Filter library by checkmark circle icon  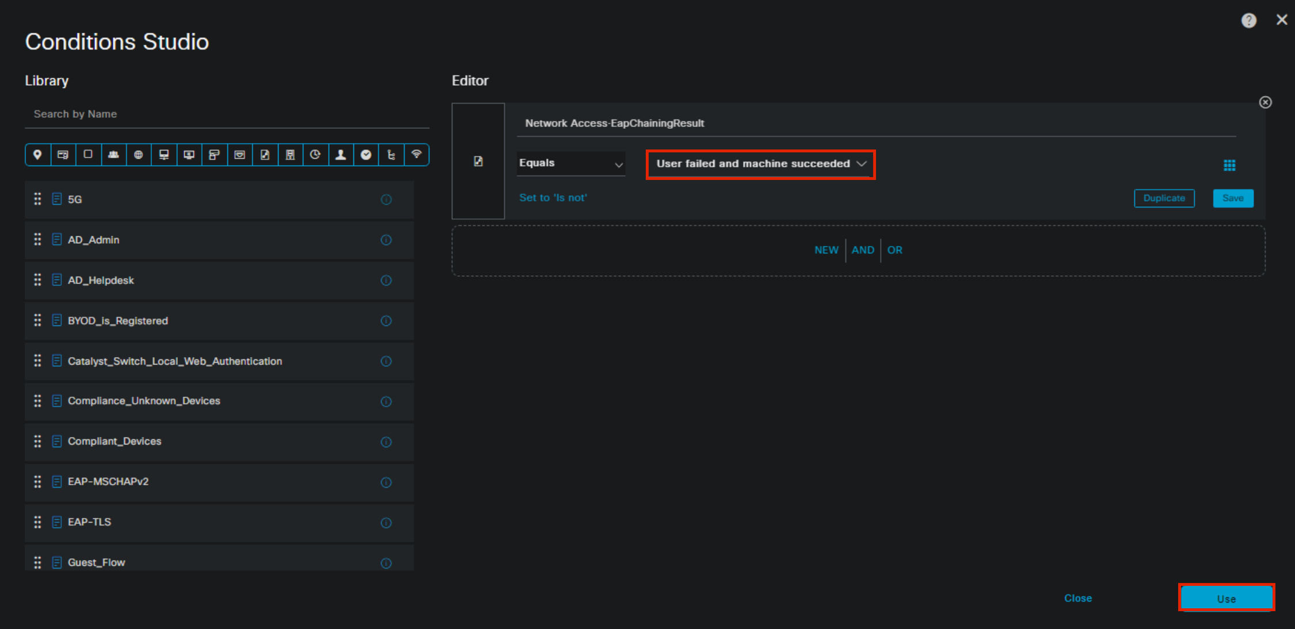(365, 155)
